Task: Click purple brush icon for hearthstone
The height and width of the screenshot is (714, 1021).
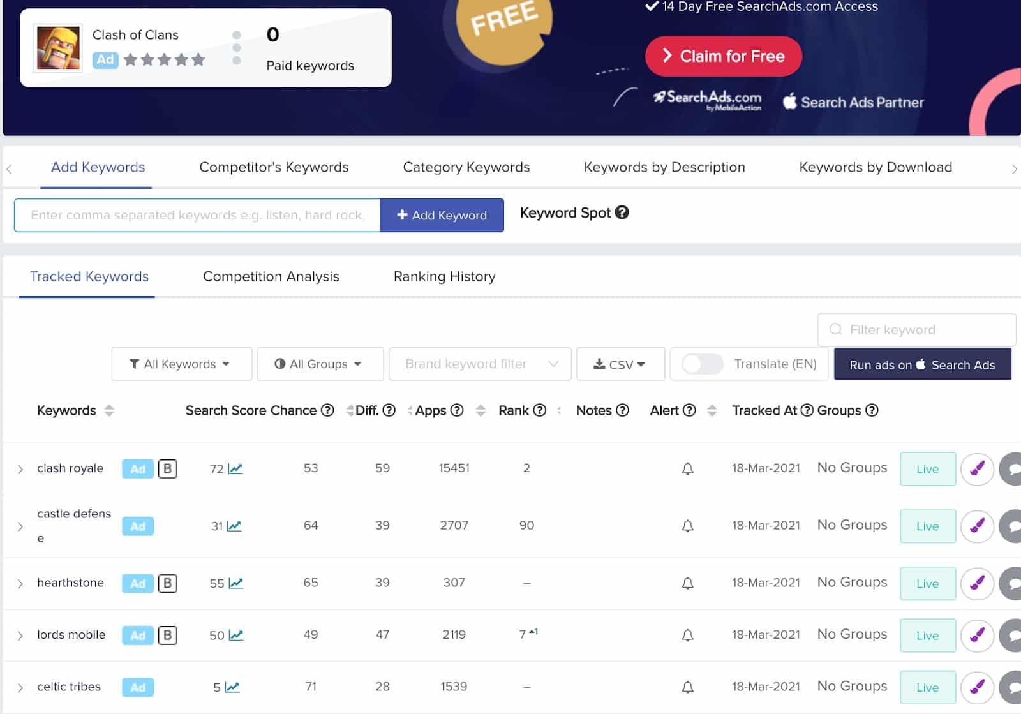Action: point(977,583)
